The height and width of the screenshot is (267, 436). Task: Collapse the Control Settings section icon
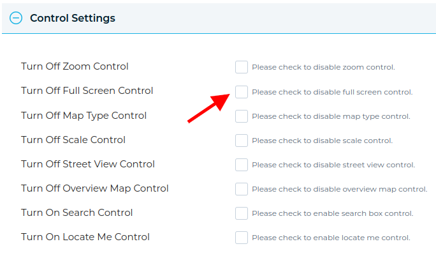[17, 19]
